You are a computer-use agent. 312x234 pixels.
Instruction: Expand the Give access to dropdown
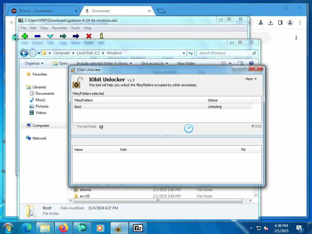pyautogui.click(x=154, y=63)
